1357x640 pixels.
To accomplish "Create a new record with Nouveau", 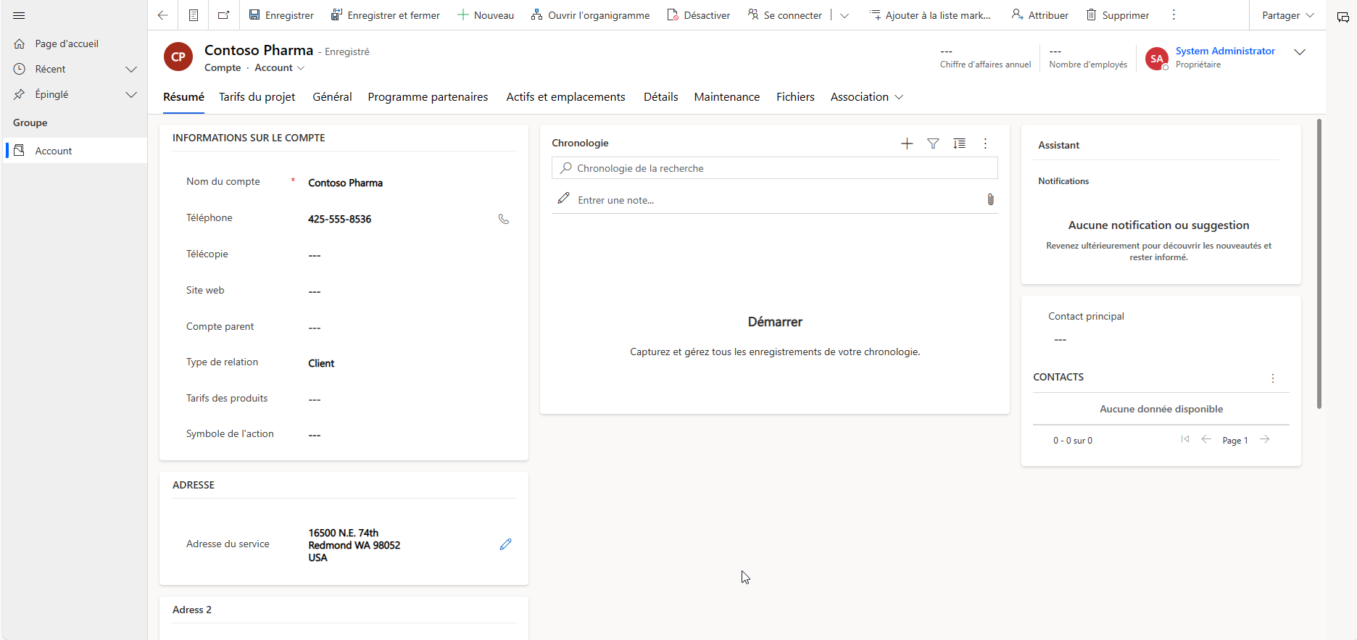I will 486,15.
